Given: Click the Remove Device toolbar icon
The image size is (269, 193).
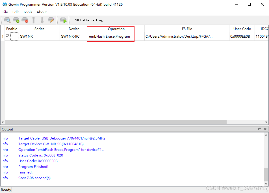Looking at the screenshot, I should (x=25, y=20).
